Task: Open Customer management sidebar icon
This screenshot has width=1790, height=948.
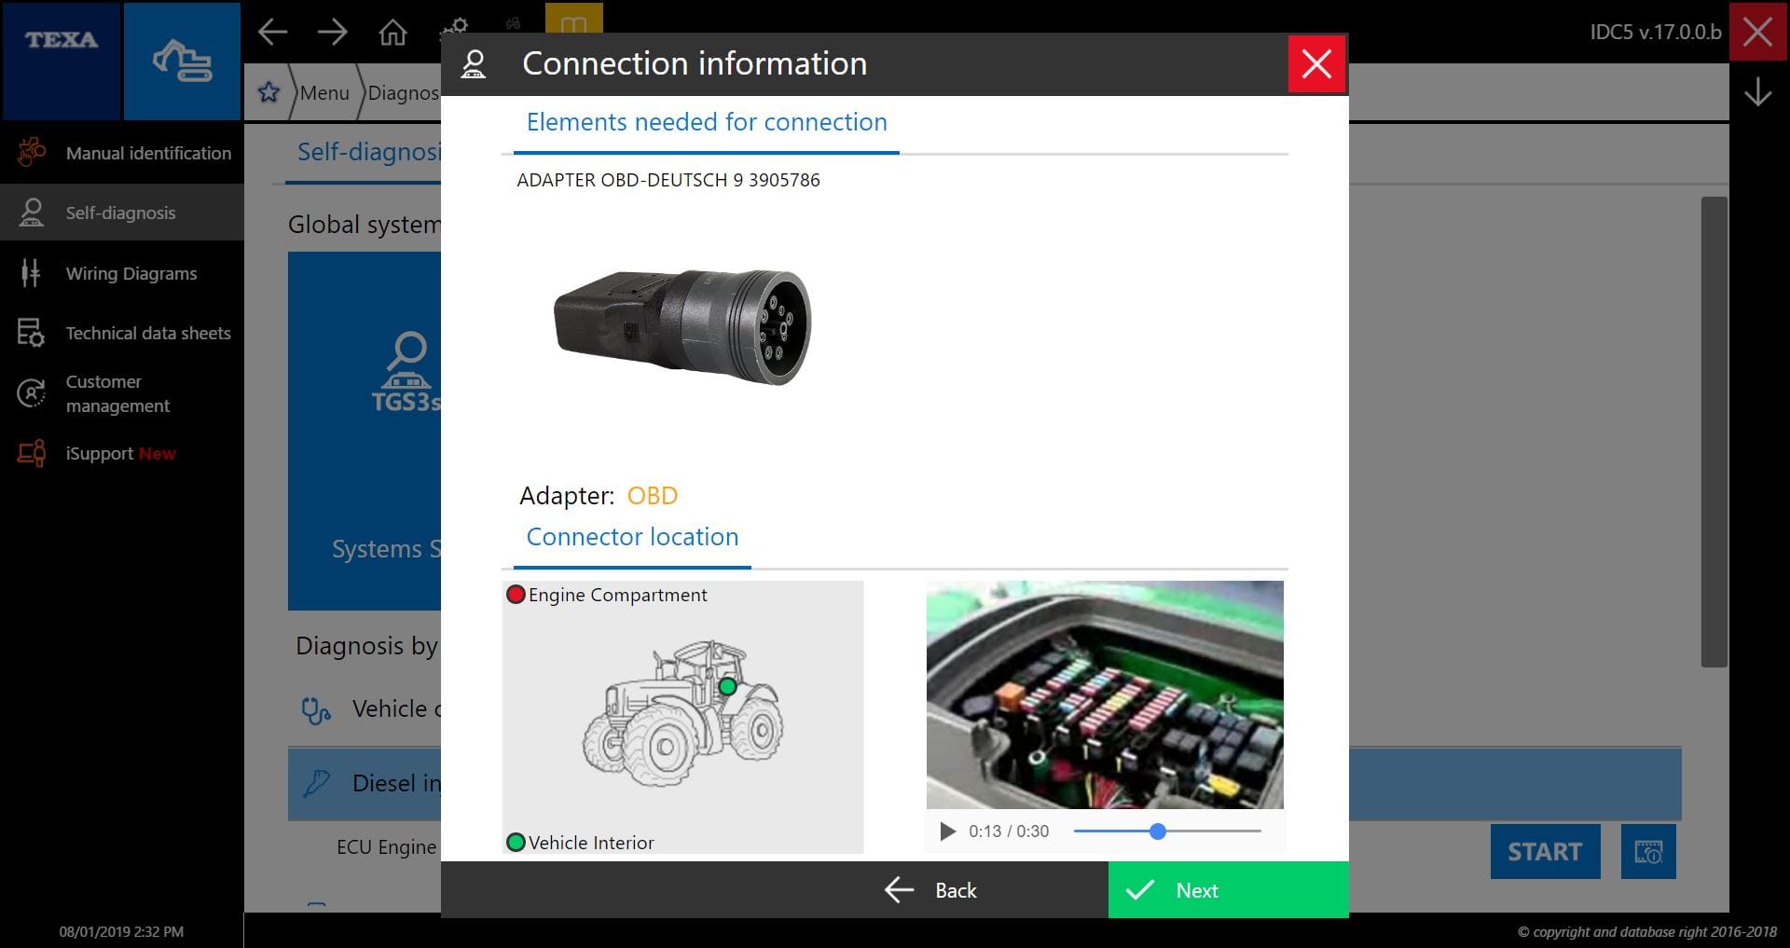Action: (31, 393)
